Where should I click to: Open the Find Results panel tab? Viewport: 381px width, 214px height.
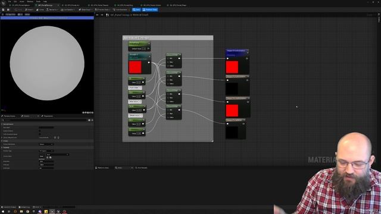coord(142,168)
